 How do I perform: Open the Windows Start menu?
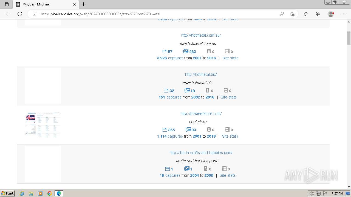pos(8,193)
